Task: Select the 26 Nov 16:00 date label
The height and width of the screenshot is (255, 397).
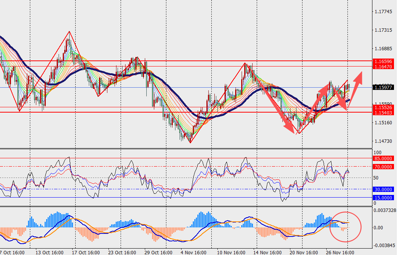Action: coord(340,252)
